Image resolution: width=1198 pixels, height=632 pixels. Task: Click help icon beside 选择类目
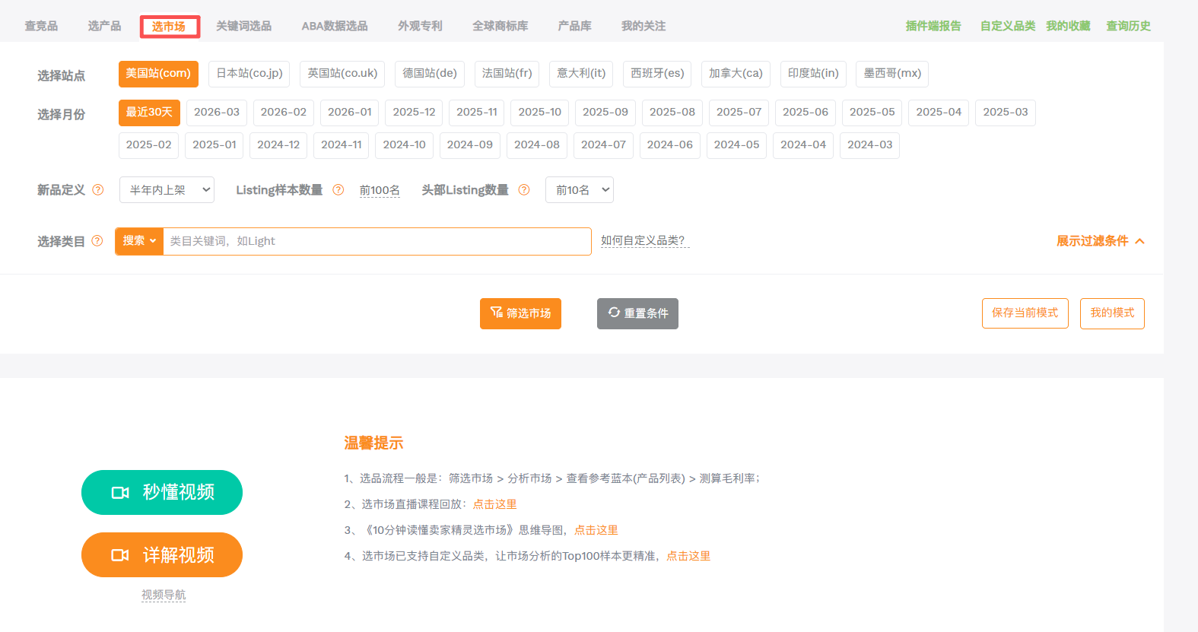(x=97, y=241)
